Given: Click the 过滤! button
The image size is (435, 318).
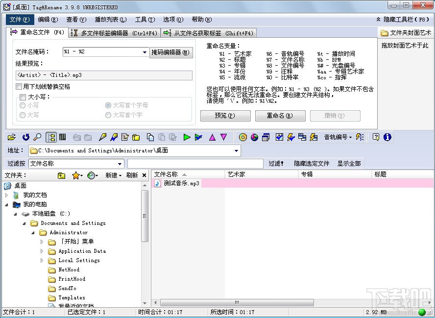Looking at the screenshot, I should pos(276,164).
